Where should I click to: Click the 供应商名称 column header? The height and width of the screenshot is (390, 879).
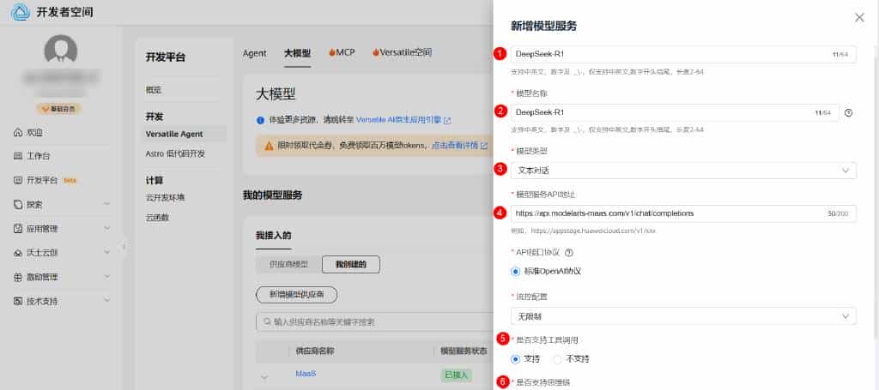click(315, 351)
